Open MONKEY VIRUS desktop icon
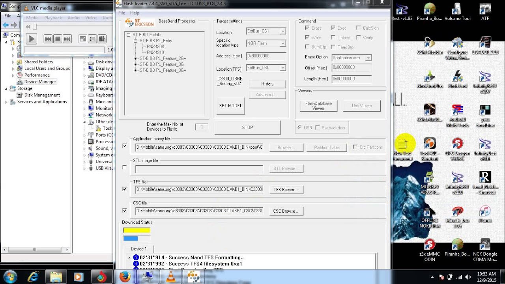This screenshot has height=284, width=505. 430,183
